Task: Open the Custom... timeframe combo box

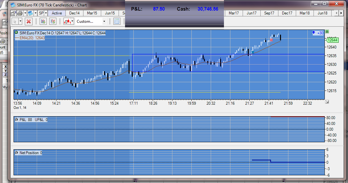Action: 91,22
